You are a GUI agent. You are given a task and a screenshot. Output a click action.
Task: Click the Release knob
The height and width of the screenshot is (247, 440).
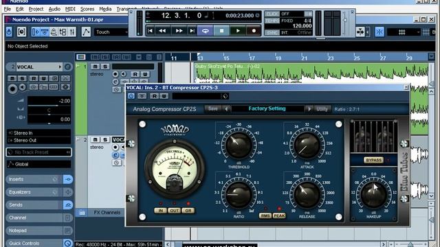tap(307, 195)
